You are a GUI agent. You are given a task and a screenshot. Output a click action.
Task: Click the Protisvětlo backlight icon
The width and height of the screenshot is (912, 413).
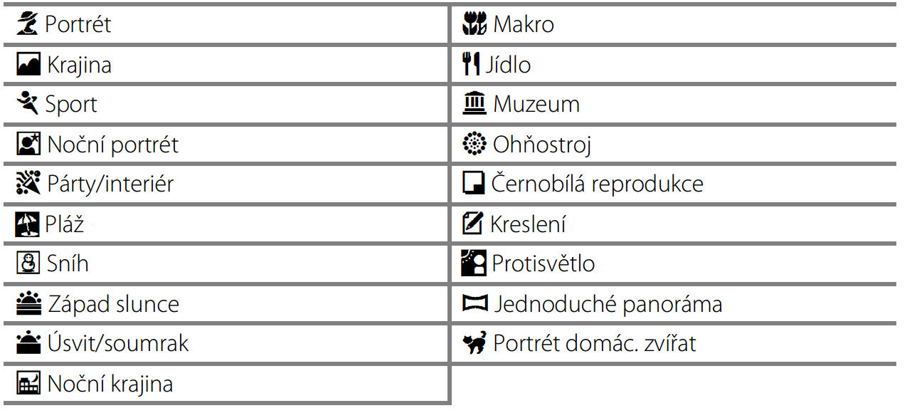[x=474, y=264]
